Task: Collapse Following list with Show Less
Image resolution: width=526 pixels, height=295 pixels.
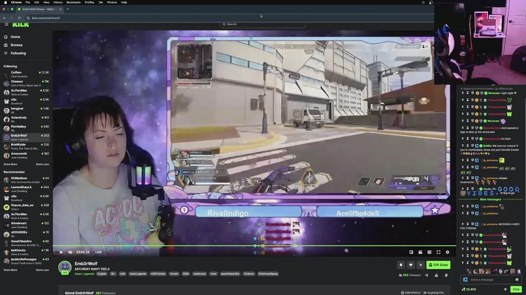Action: click(42, 164)
